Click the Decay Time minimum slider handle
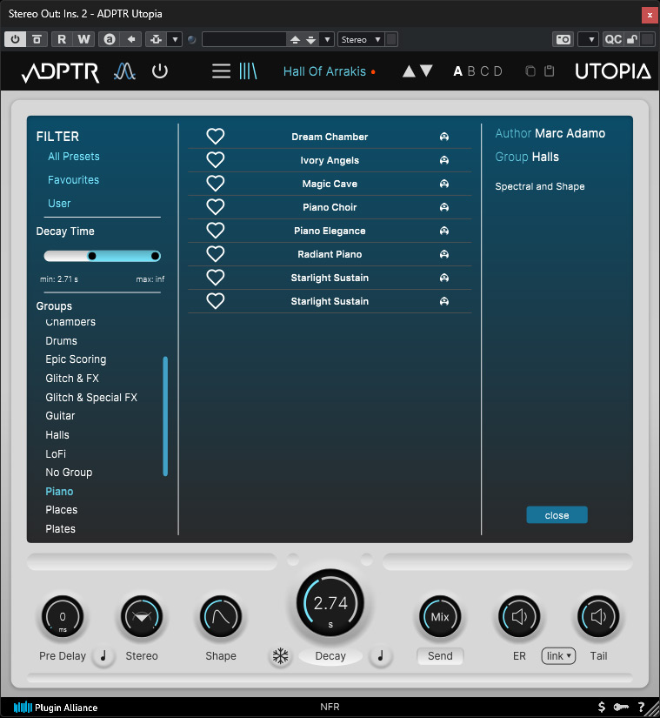The height and width of the screenshot is (718, 660). click(92, 256)
